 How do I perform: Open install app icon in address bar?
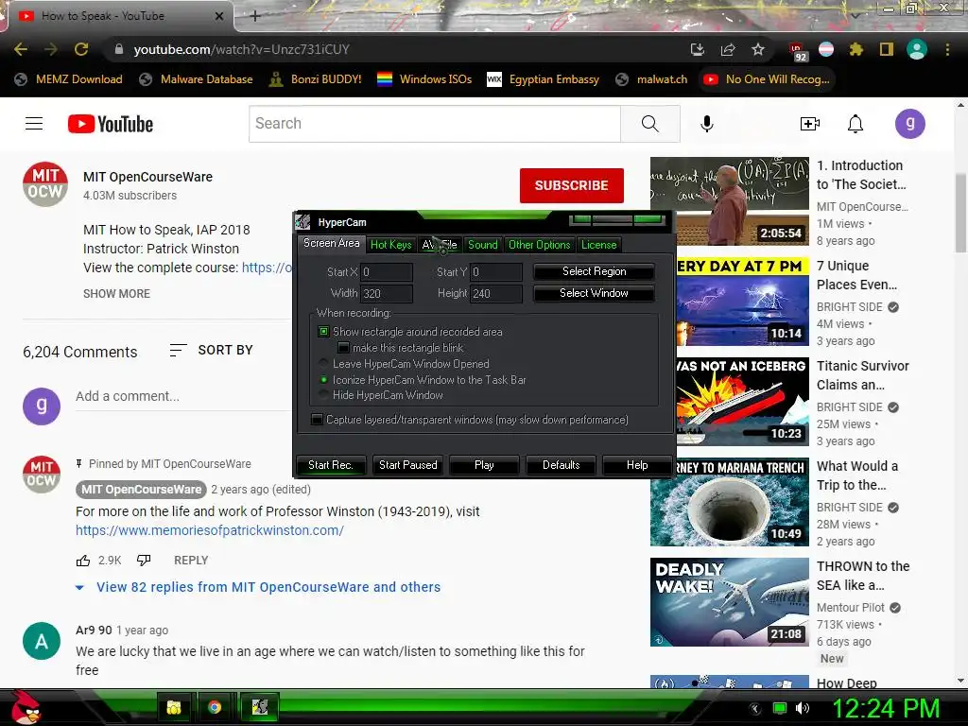698,49
